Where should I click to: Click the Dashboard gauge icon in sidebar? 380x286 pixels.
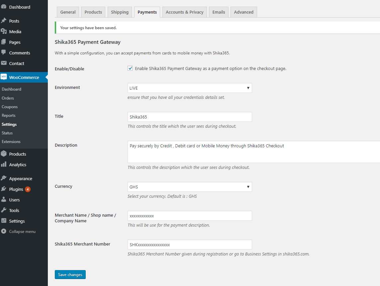point(4,7)
